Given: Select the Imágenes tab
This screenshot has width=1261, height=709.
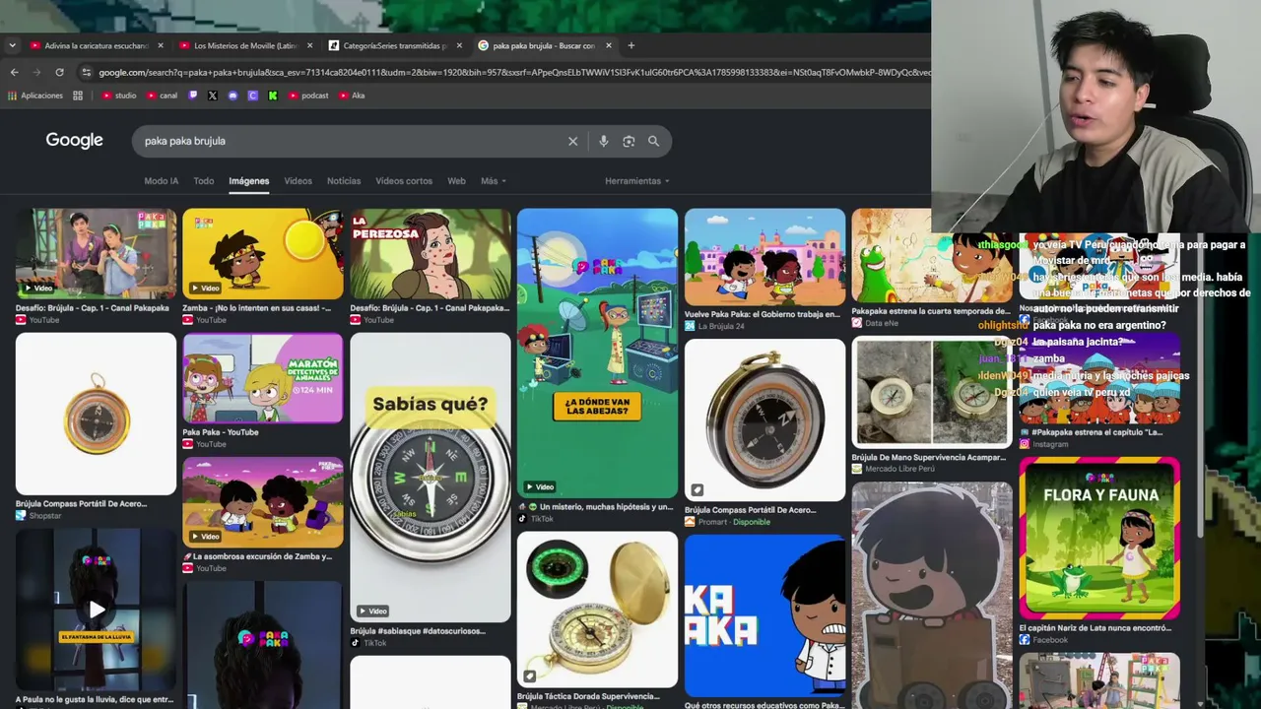Looking at the screenshot, I should pos(249,181).
